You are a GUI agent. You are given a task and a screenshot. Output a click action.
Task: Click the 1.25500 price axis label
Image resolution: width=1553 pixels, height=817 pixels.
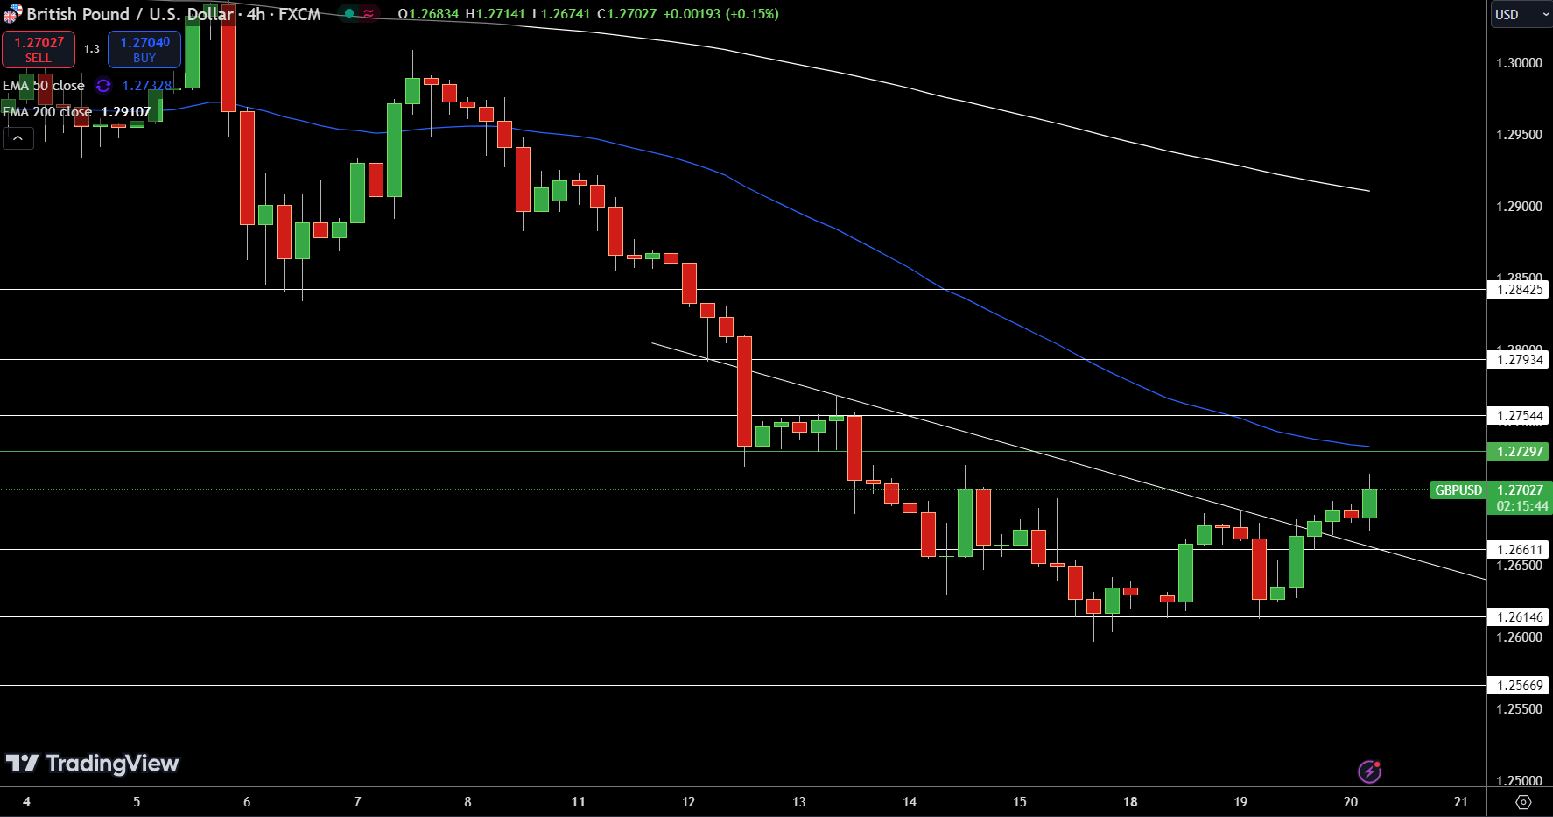click(1520, 709)
